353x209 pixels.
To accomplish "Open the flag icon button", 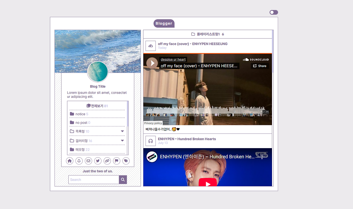I will coord(117,161).
